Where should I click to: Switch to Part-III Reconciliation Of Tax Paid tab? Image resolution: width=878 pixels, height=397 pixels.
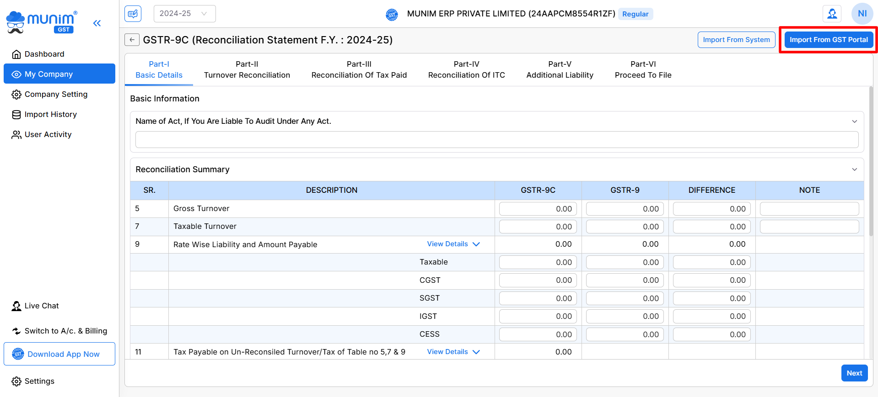tap(359, 69)
